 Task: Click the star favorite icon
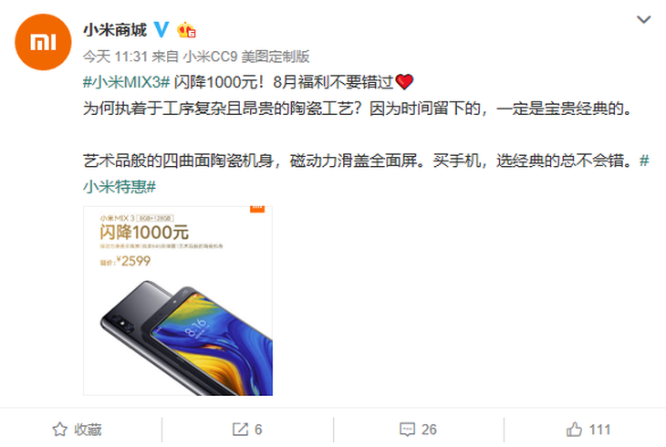pos(59,430)
